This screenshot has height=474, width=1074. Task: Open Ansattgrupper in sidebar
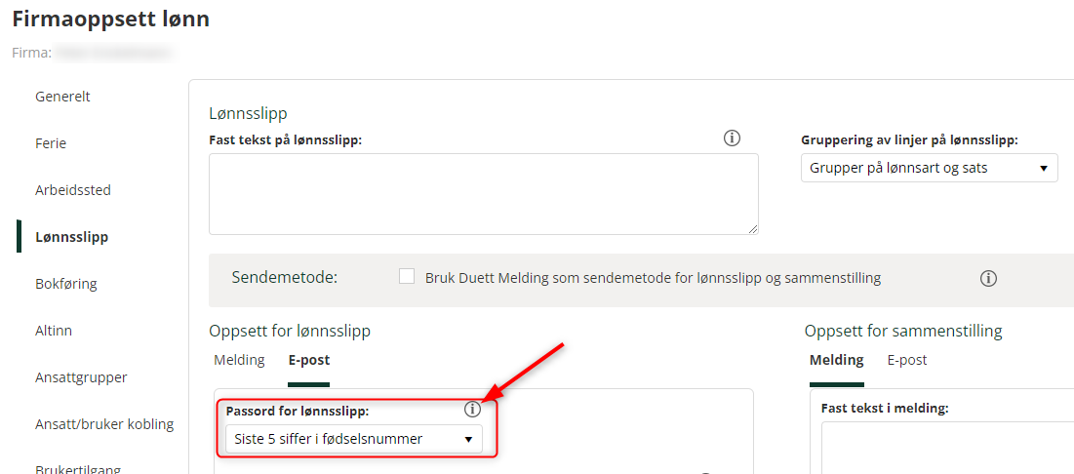[x=81, y=377]
